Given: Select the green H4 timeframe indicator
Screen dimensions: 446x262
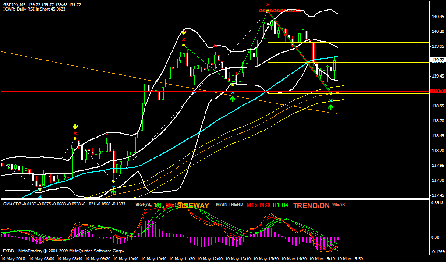Looking at the screenshot, I should [x=285, y=205].
